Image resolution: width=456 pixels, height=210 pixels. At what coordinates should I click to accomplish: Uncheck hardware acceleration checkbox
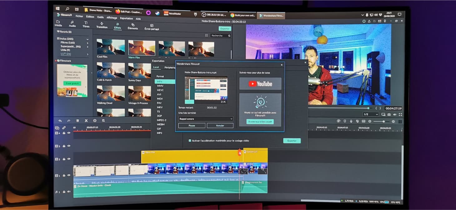click(x=190, y=141)
